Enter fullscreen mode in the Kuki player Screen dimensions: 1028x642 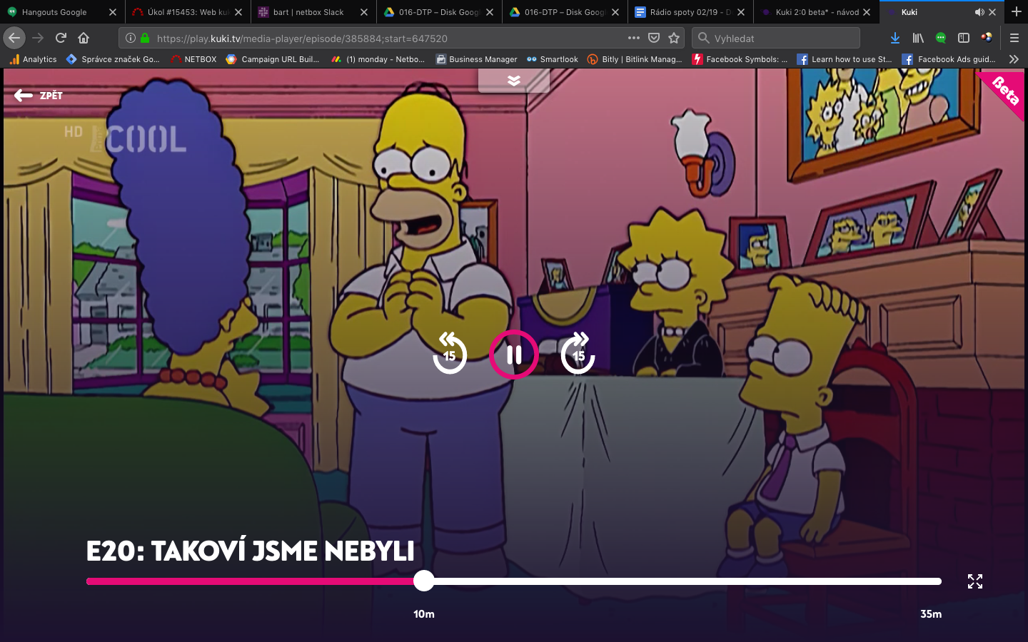pos(975,581)
